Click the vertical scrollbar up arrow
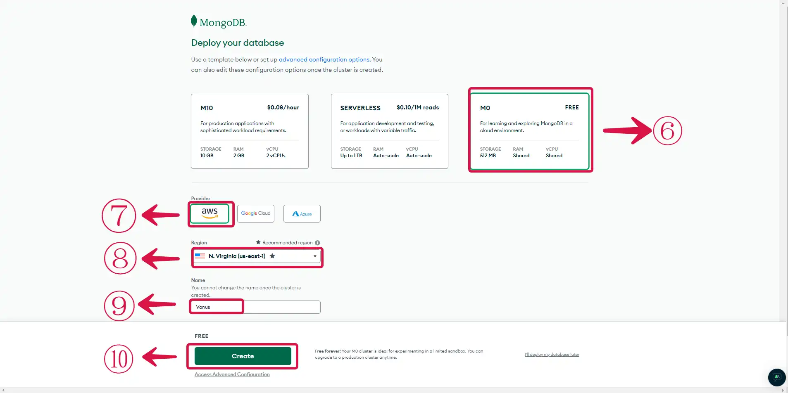Screen dimensions: 788x393 click(783, 3)
